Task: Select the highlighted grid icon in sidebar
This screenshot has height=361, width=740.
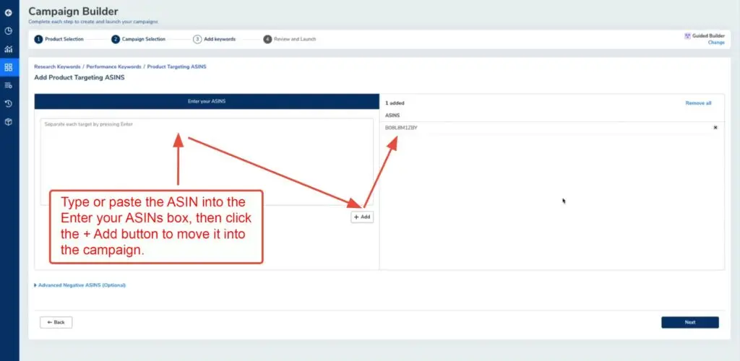Action: point(8,67)
